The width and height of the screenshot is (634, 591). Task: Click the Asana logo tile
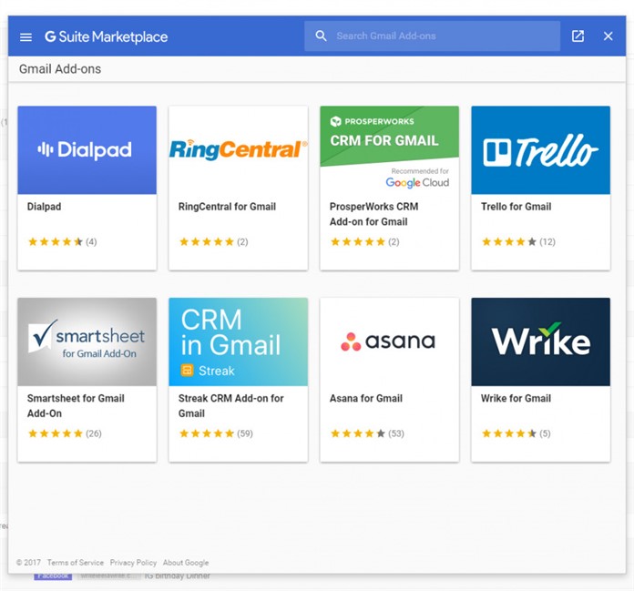pos(389,341)
